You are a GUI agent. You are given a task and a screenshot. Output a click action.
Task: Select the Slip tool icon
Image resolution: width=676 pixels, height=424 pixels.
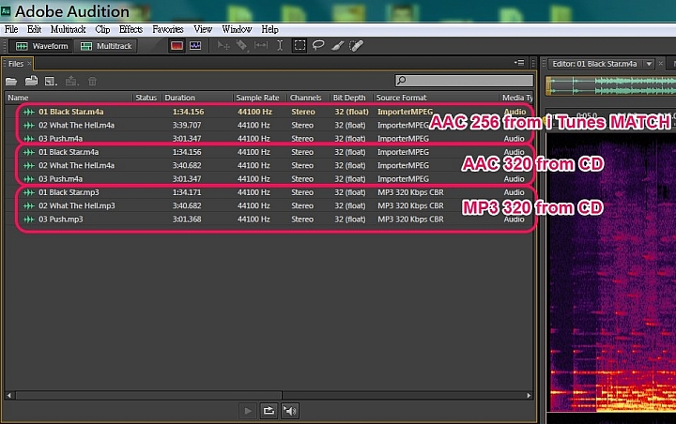261,46
